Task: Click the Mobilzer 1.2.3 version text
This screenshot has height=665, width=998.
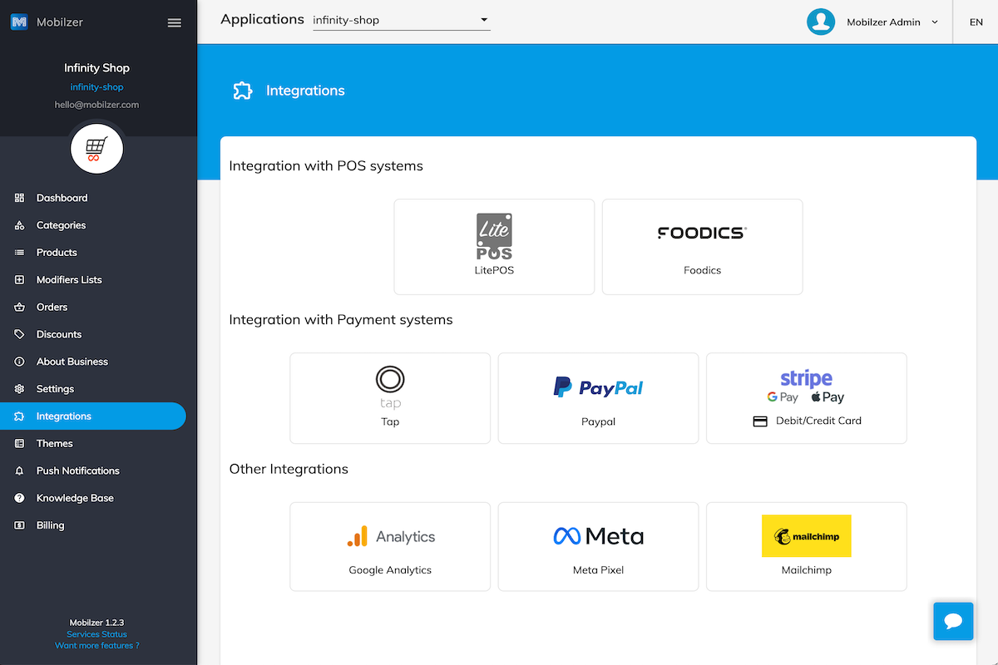Action: coord(96,623)
